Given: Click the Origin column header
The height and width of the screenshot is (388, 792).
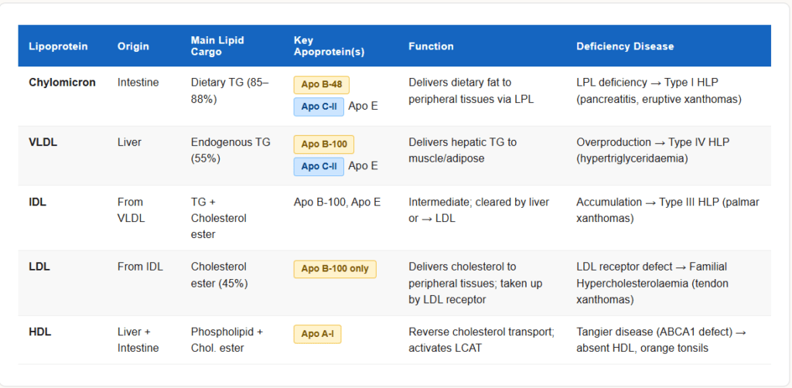Looking at the screenshot, I should coord(133,46).
